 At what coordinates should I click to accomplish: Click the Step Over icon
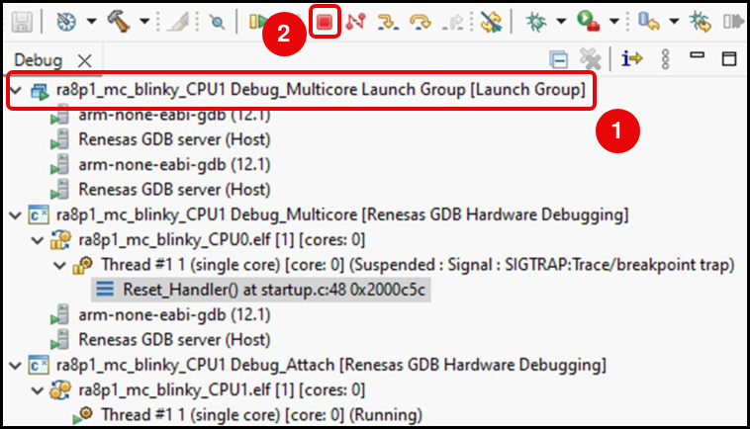tap(420, 22)
